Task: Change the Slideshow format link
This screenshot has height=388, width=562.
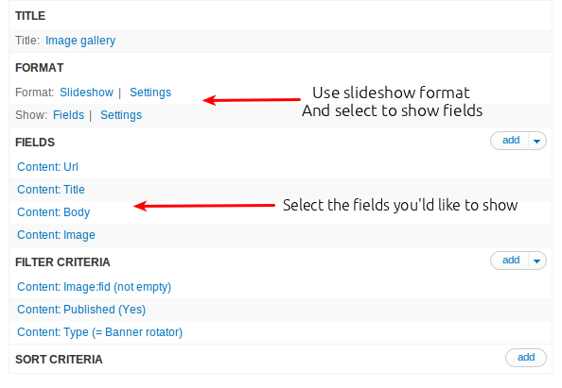Action: [x=86, y=93]
